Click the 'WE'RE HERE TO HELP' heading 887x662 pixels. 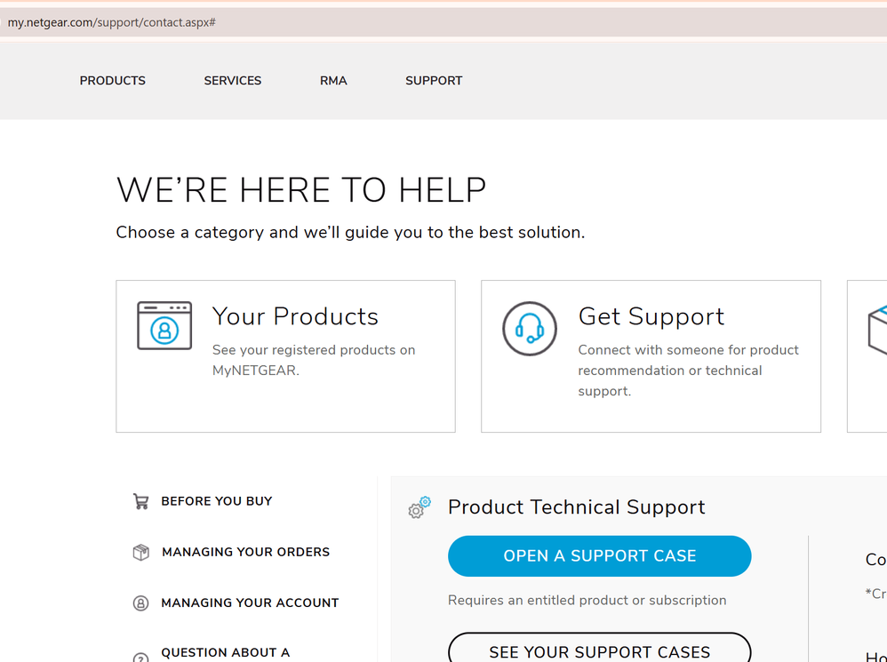[x=301, y=189]
